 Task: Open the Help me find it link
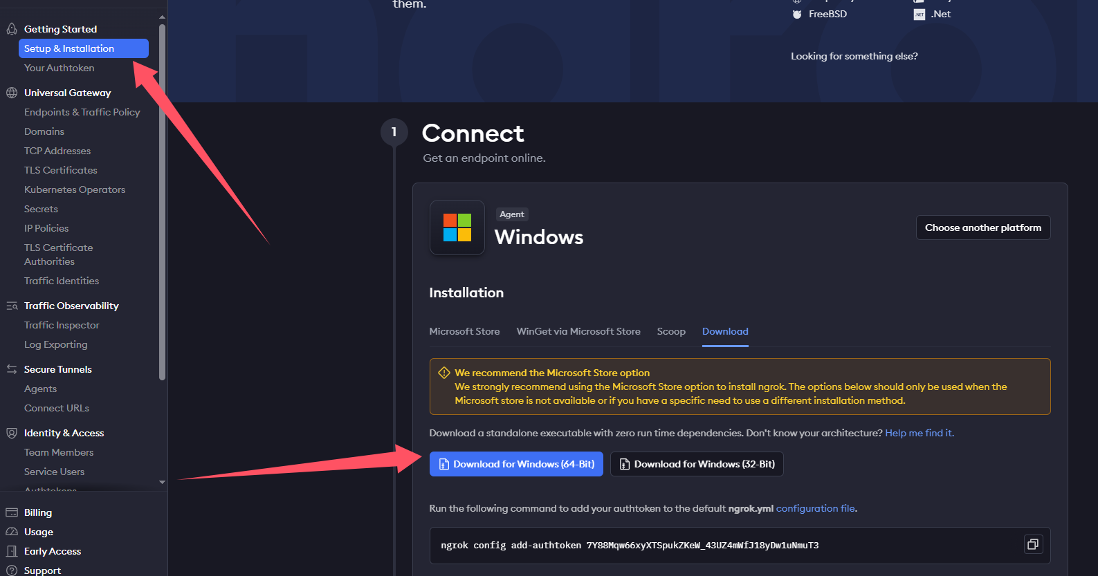[x=919, y=433]
